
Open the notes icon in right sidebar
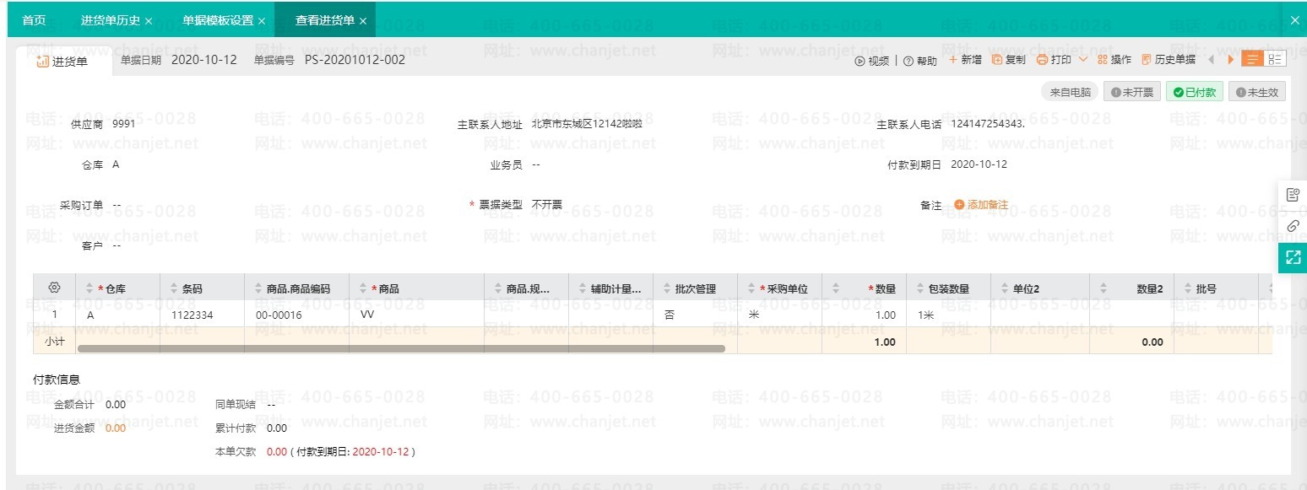tap(1293, 195)
